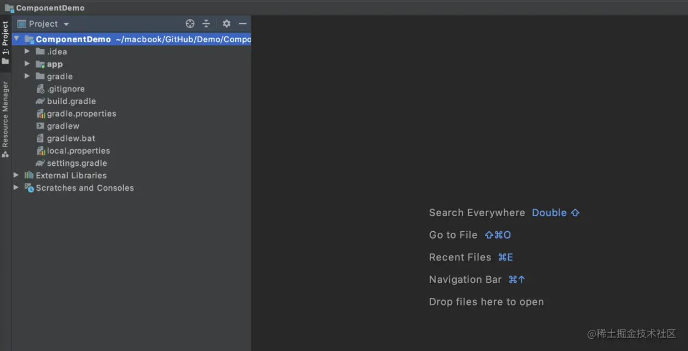The width and height of the screenshot is (688, 351).
Task: Select the gradlew.bat file
Action: tap(71, 138)
